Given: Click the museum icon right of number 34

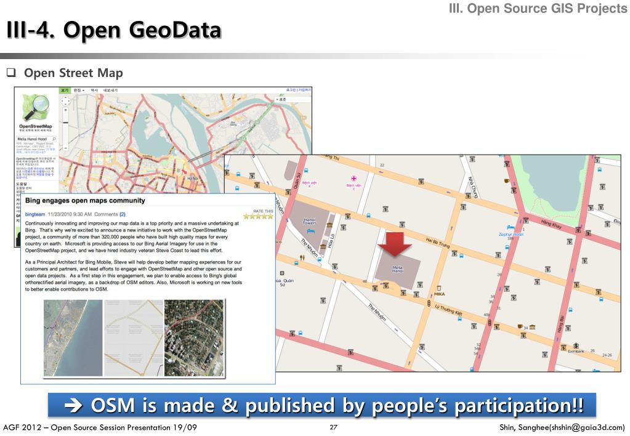Looking at the screenshot, I should click(532, 327).
